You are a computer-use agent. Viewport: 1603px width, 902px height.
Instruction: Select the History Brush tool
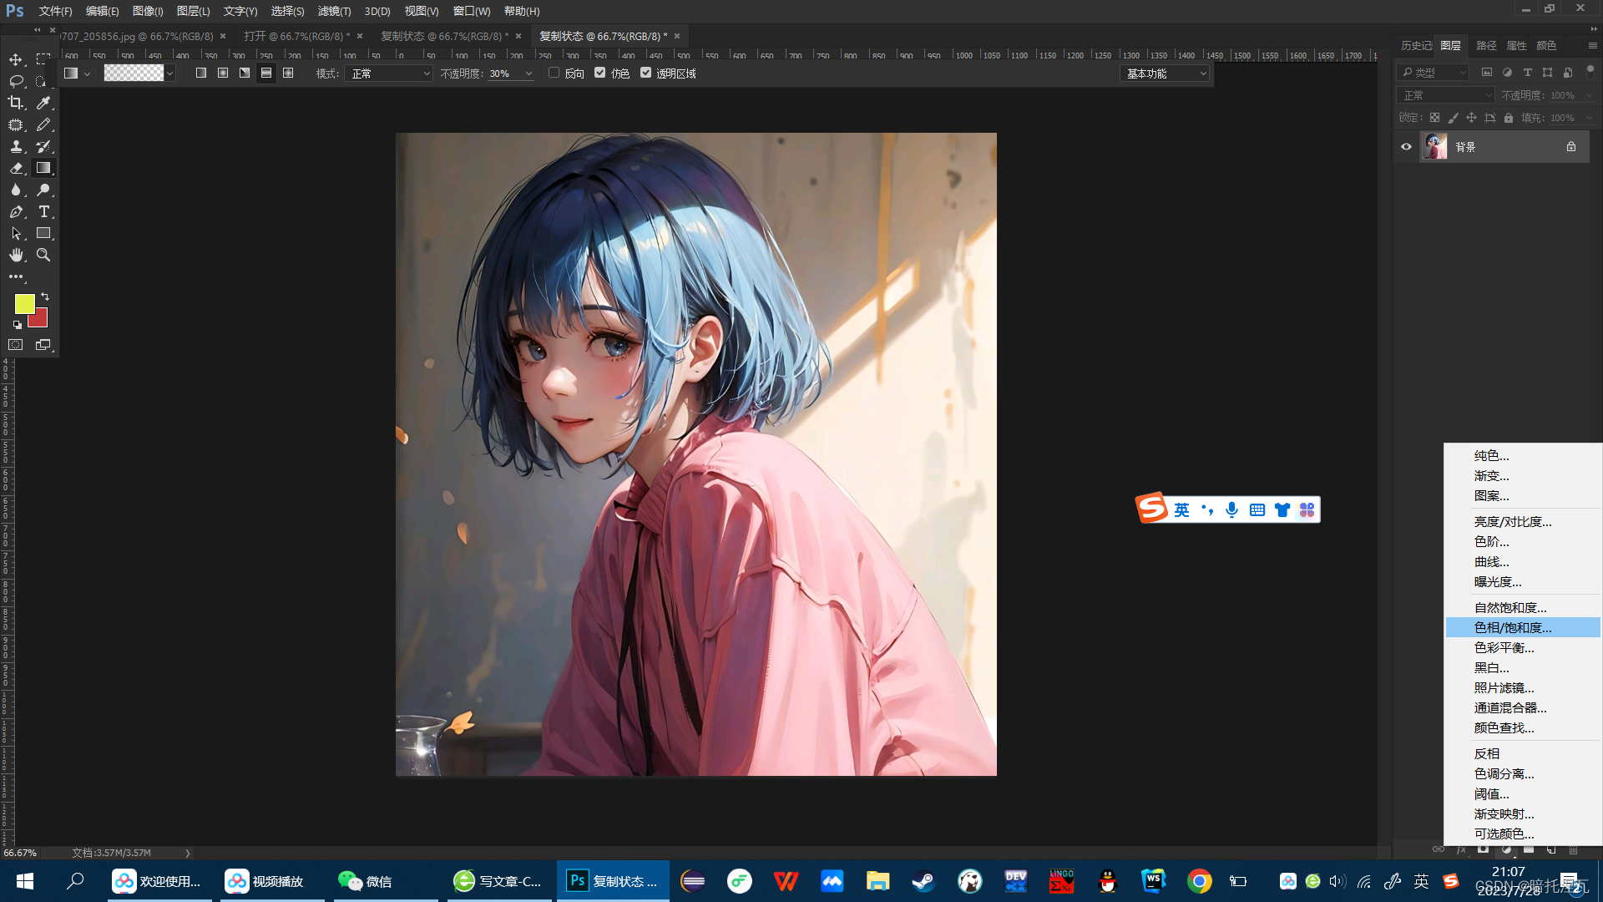pos(43,146)
